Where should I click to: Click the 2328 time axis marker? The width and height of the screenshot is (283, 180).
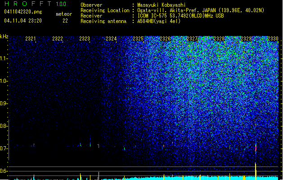(219, 39)
